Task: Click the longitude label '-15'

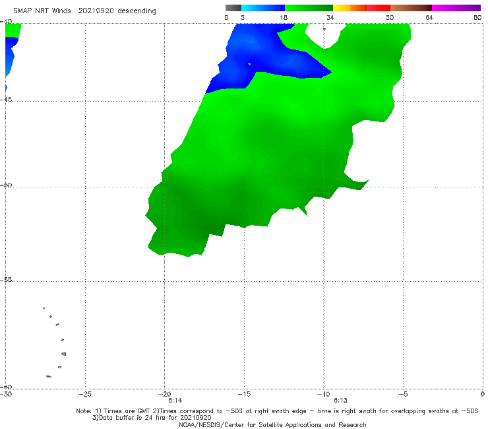Action: (244, 394)
